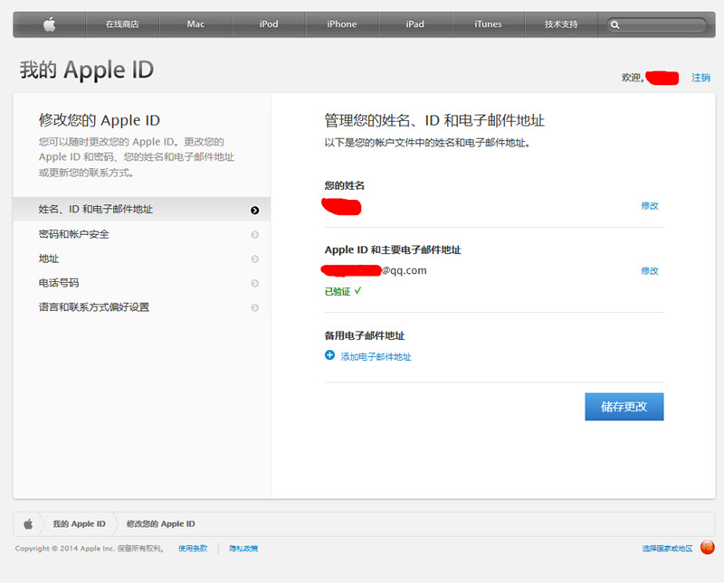
Task: Open the 技术支持 tab in the navigation
Action: (x=561, y=24)
